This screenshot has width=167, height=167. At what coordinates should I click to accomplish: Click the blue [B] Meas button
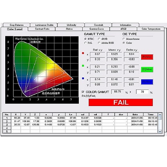147,82
